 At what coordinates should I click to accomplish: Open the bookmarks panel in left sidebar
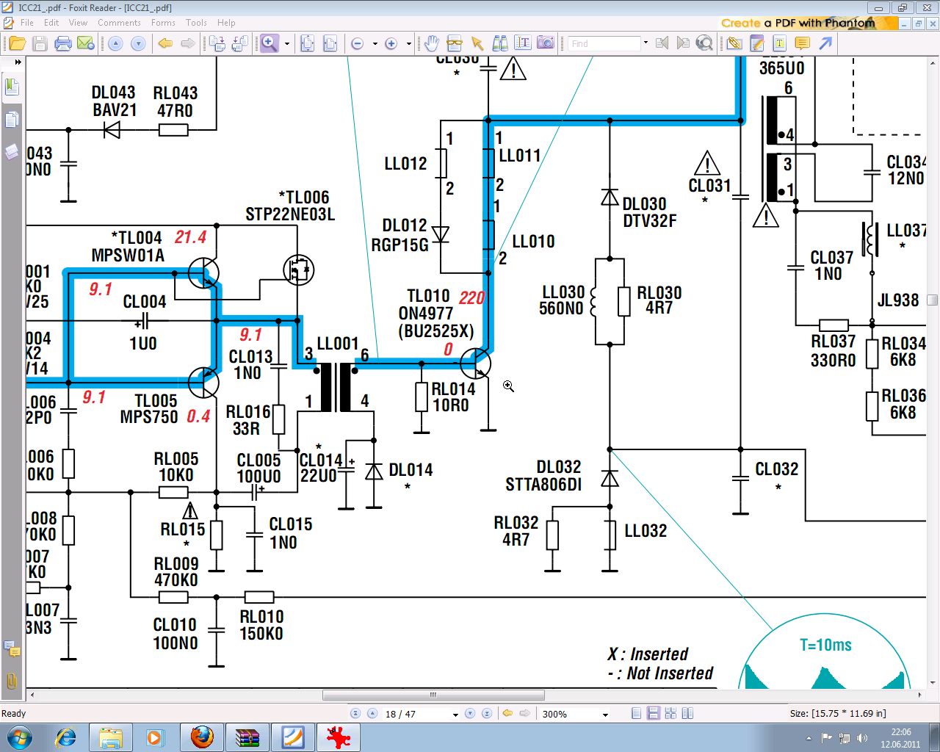(x=12, y=87)
